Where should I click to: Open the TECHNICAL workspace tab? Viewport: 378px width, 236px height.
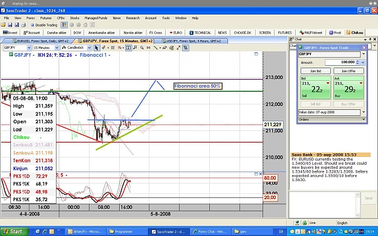(200, 33)
